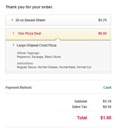120x131 pixels.
Task: Click the Instructions label
Action: 25,63
